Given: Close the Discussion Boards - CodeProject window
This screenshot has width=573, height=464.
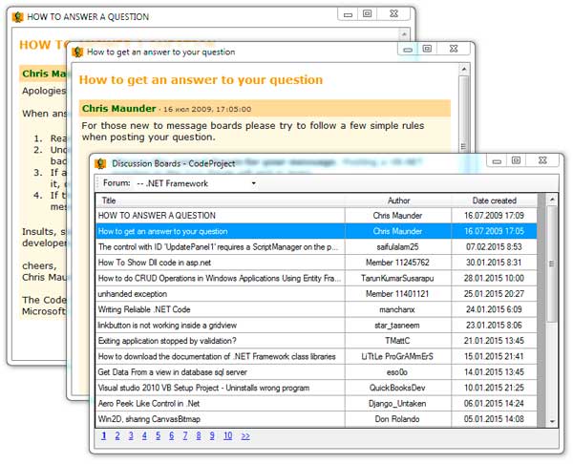Looking at the screenshot, I should (542, 160).
